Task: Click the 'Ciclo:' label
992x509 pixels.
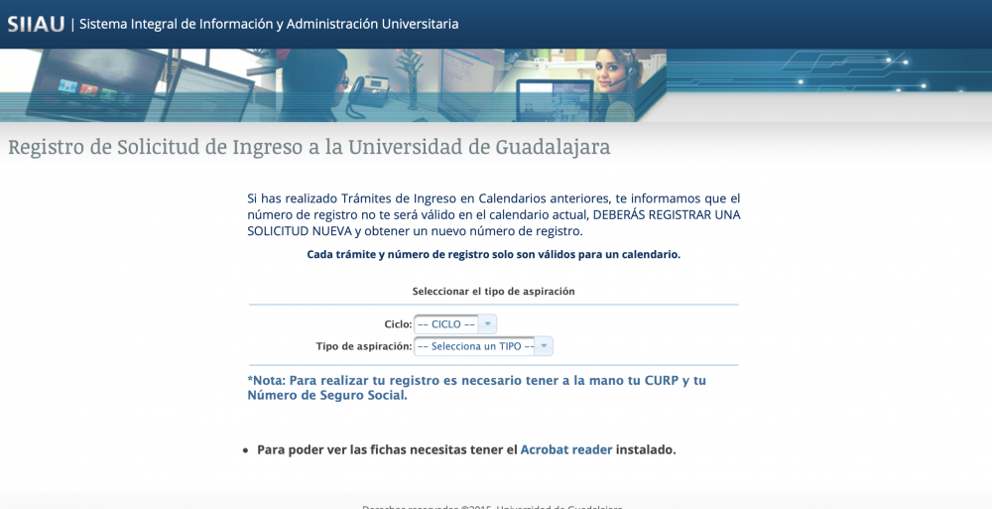Action: (398, 324)
